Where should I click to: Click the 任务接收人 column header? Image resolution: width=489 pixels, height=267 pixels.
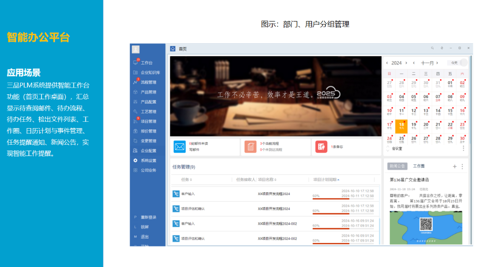pos(246,179)
